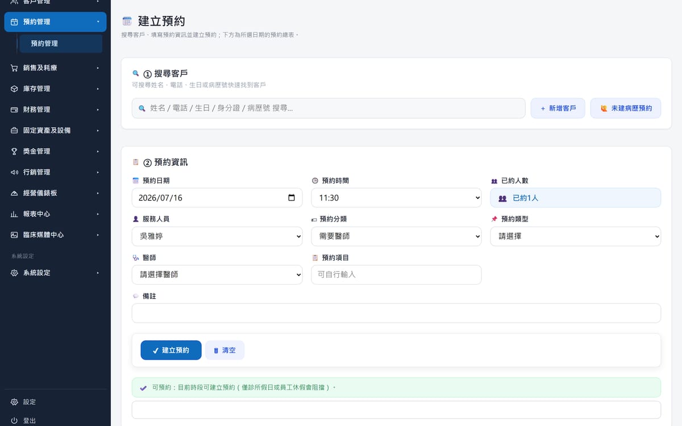Open the 報表中心 sidebar menu
682x426 pixels.
pos(55,214)
